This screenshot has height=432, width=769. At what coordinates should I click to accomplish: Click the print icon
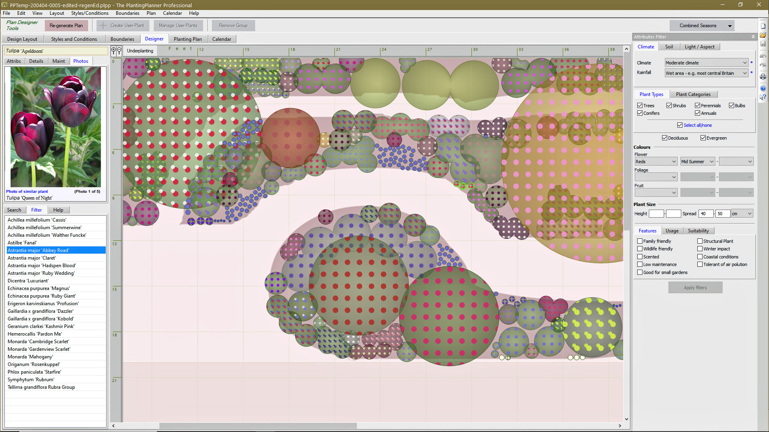763,77
